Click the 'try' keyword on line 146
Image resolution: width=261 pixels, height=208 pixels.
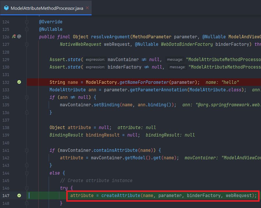[x=64, y=188]
